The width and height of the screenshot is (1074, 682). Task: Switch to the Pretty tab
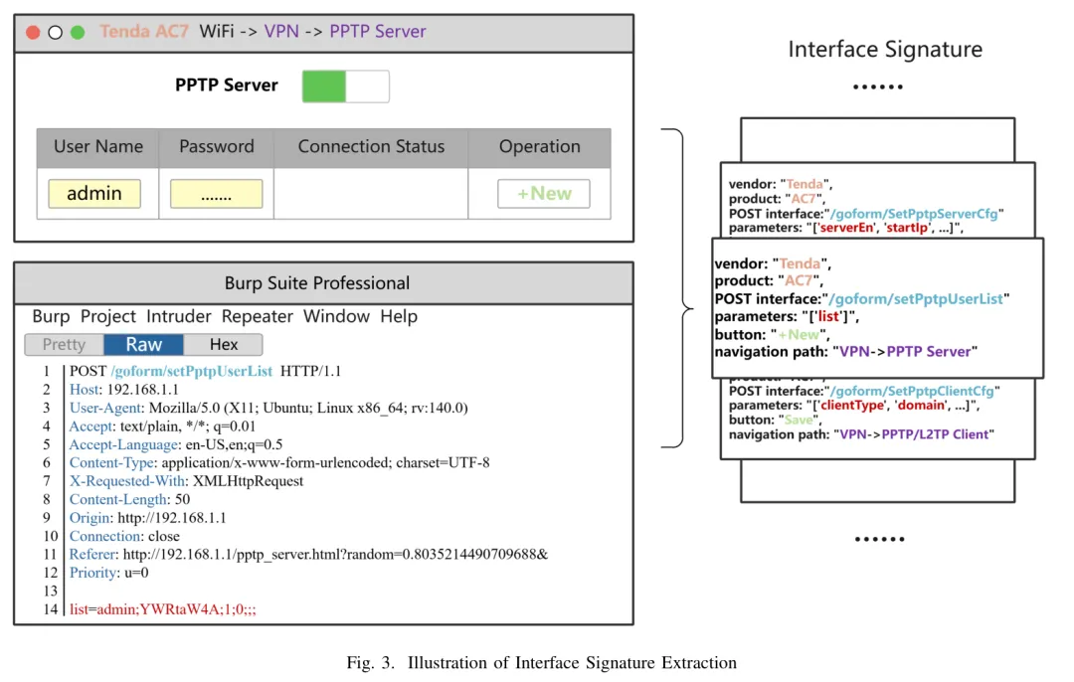pyautogui.click(x=65, y=344)
